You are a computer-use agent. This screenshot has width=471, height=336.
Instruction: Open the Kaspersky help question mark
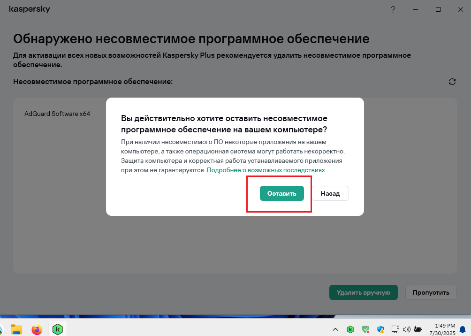(x=393, y=9)
